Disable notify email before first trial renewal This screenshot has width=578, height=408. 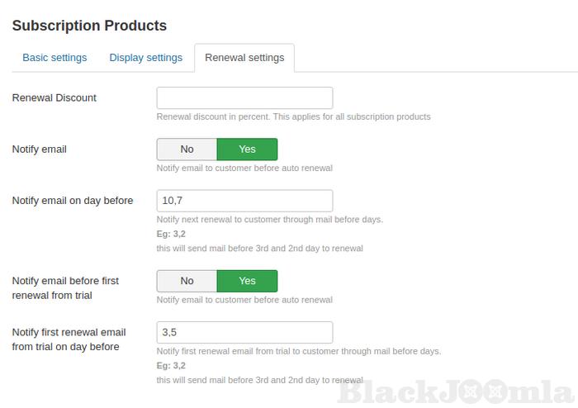[x=187, y=281]
